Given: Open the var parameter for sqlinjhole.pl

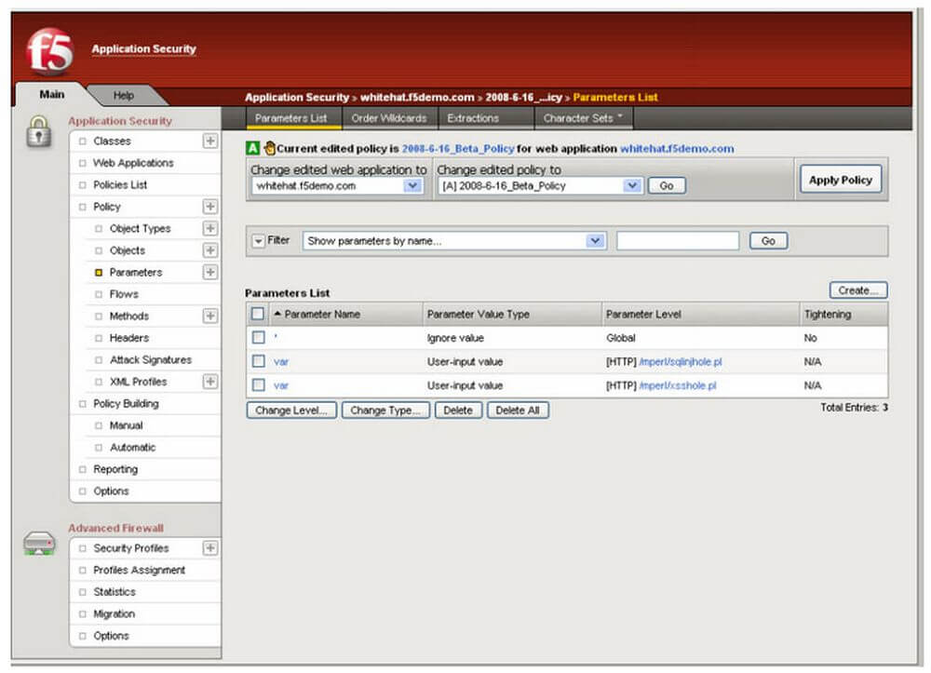Looking at the screenshot, I should pyautogui.click(x=281, y=361).
